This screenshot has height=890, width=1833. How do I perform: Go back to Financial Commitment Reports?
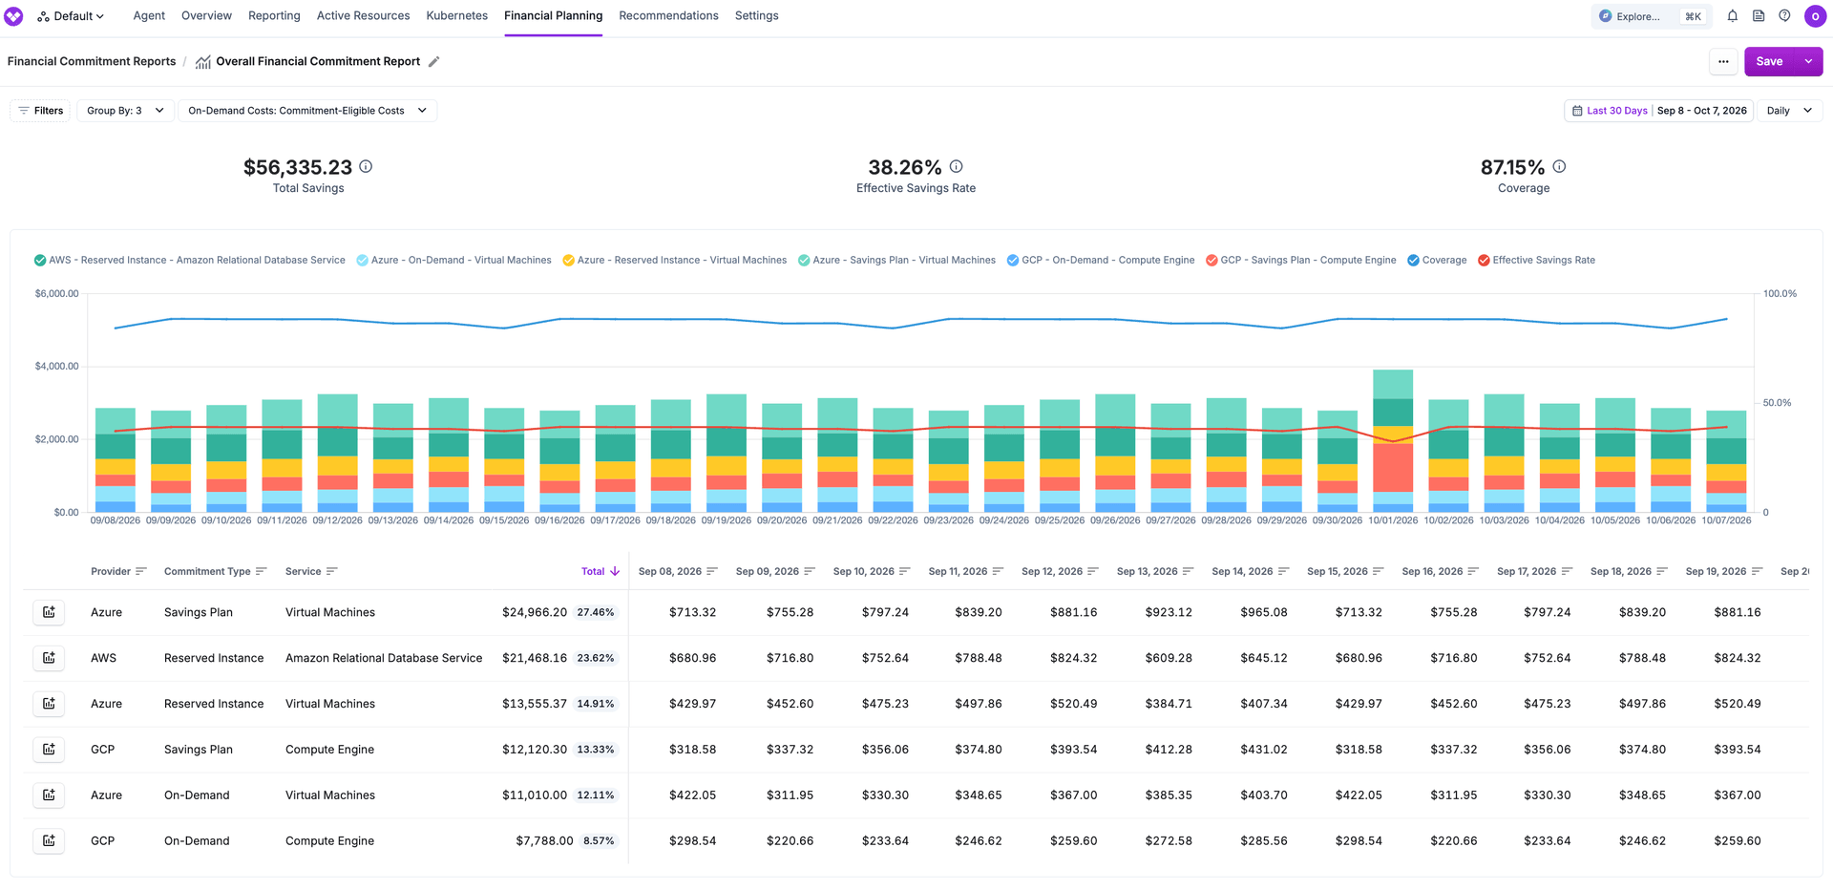pyautogui.click(x=92, y=61)
